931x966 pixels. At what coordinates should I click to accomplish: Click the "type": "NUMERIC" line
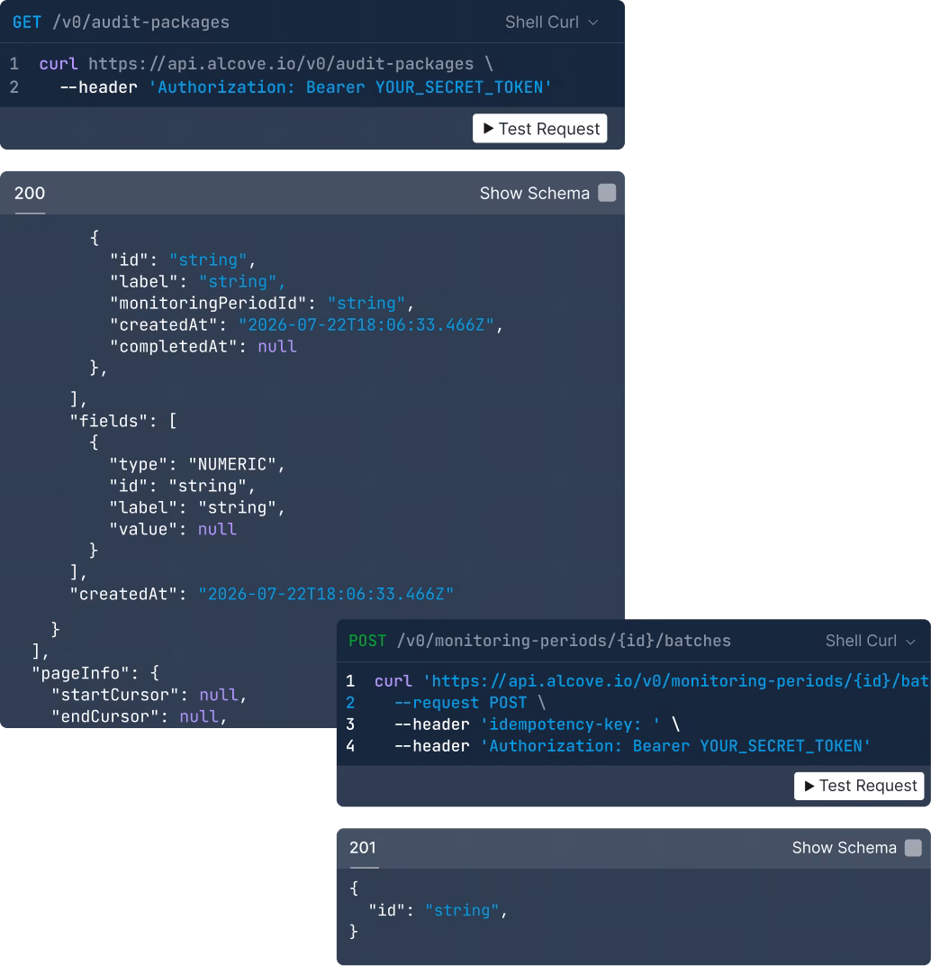click(x=197, y=464)
